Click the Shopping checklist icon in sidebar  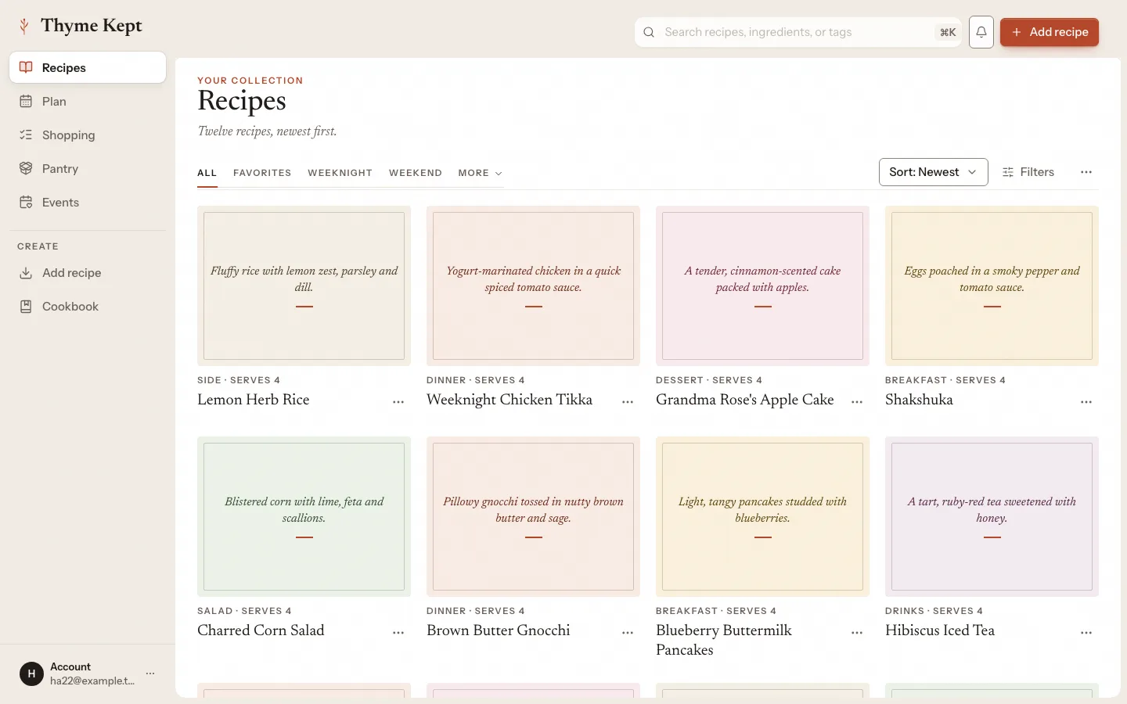[26, 135]
